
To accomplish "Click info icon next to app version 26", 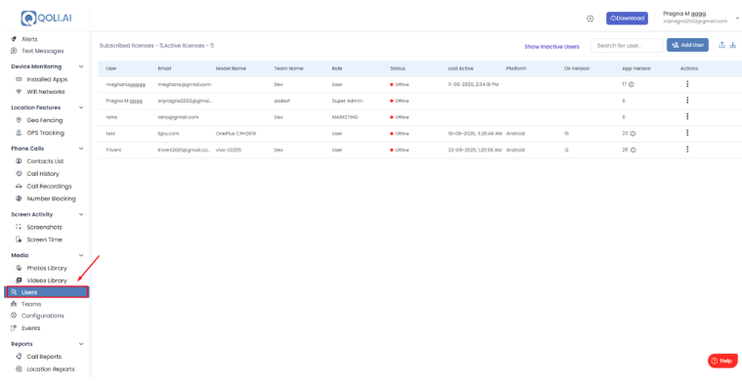I will point(633,150).
